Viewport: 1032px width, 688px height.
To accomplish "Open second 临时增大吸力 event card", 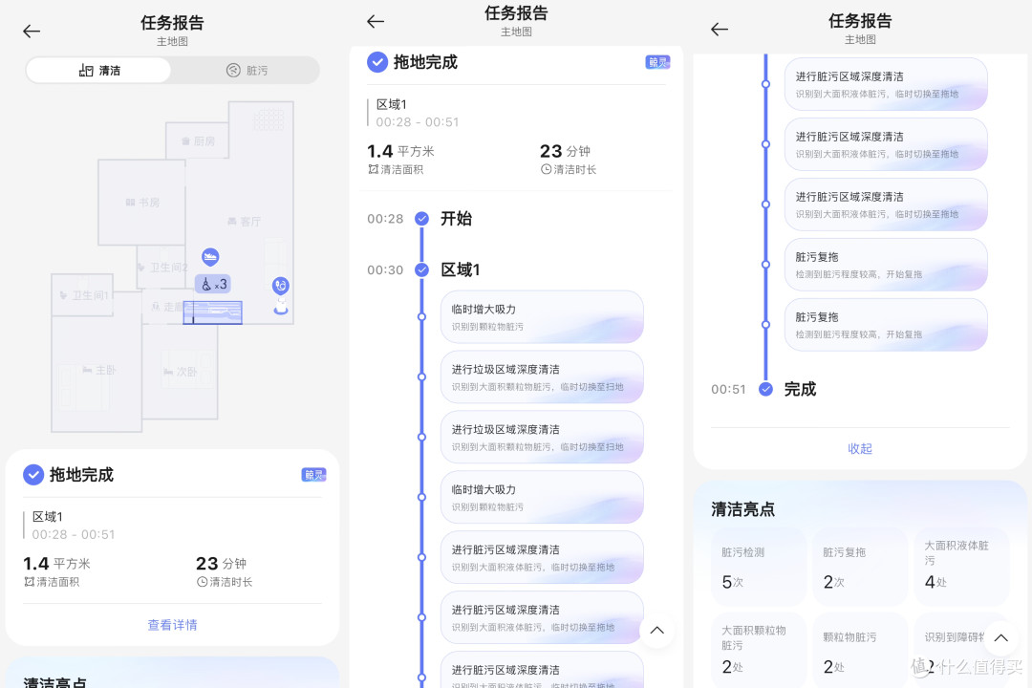I will [542, 497].
